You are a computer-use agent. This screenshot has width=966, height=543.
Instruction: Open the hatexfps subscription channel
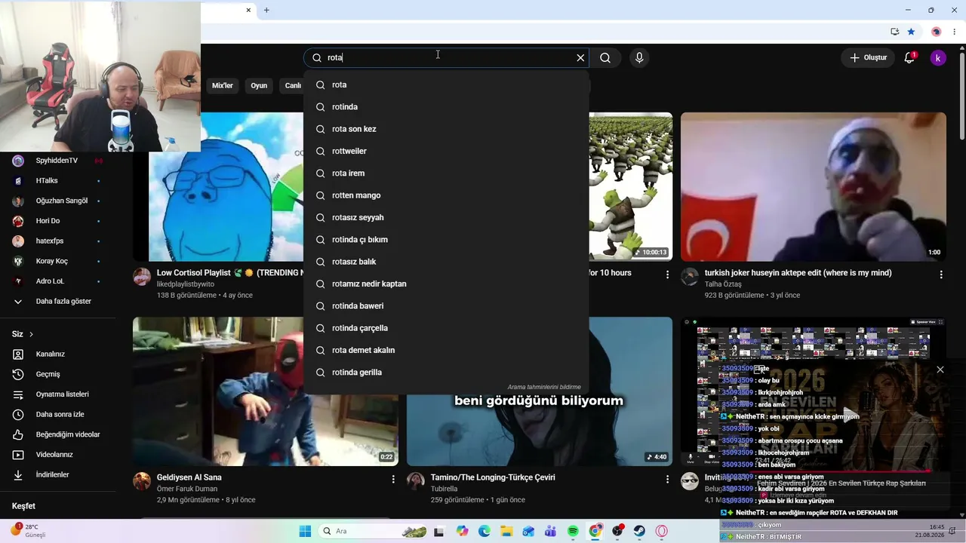(x=57, y=241)
